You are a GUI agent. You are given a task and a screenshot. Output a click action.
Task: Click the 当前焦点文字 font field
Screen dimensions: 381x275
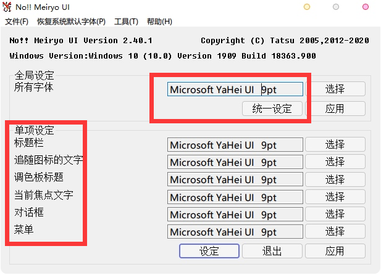235,197
